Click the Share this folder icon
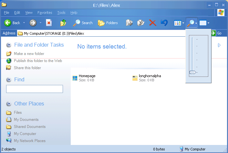This screenshot has height=153, width=228. (x=9, y=67)
